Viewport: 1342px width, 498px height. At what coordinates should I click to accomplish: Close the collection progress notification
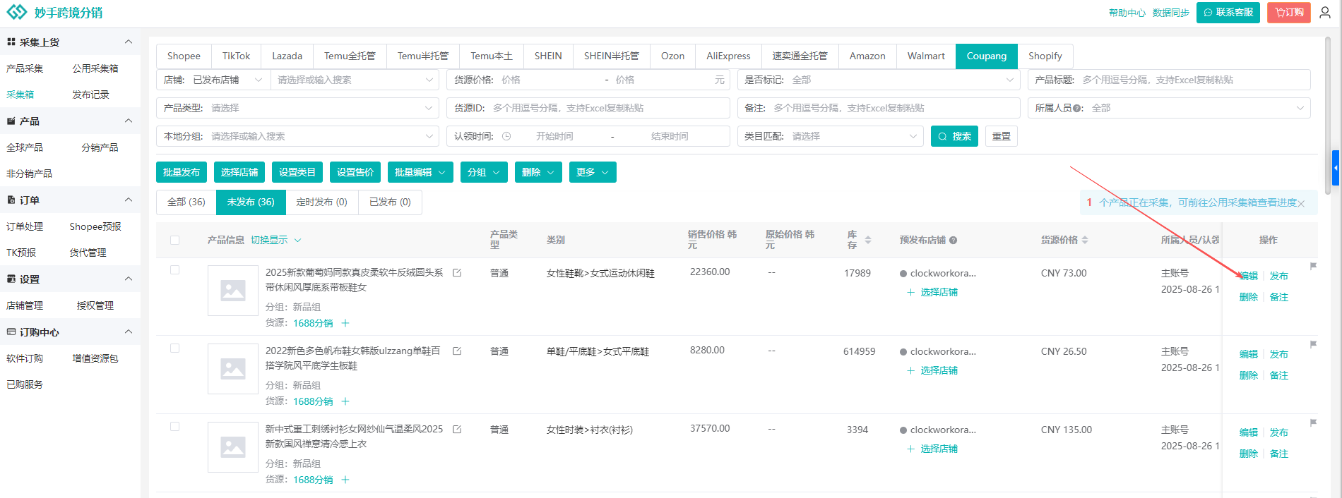[1301, 203]
